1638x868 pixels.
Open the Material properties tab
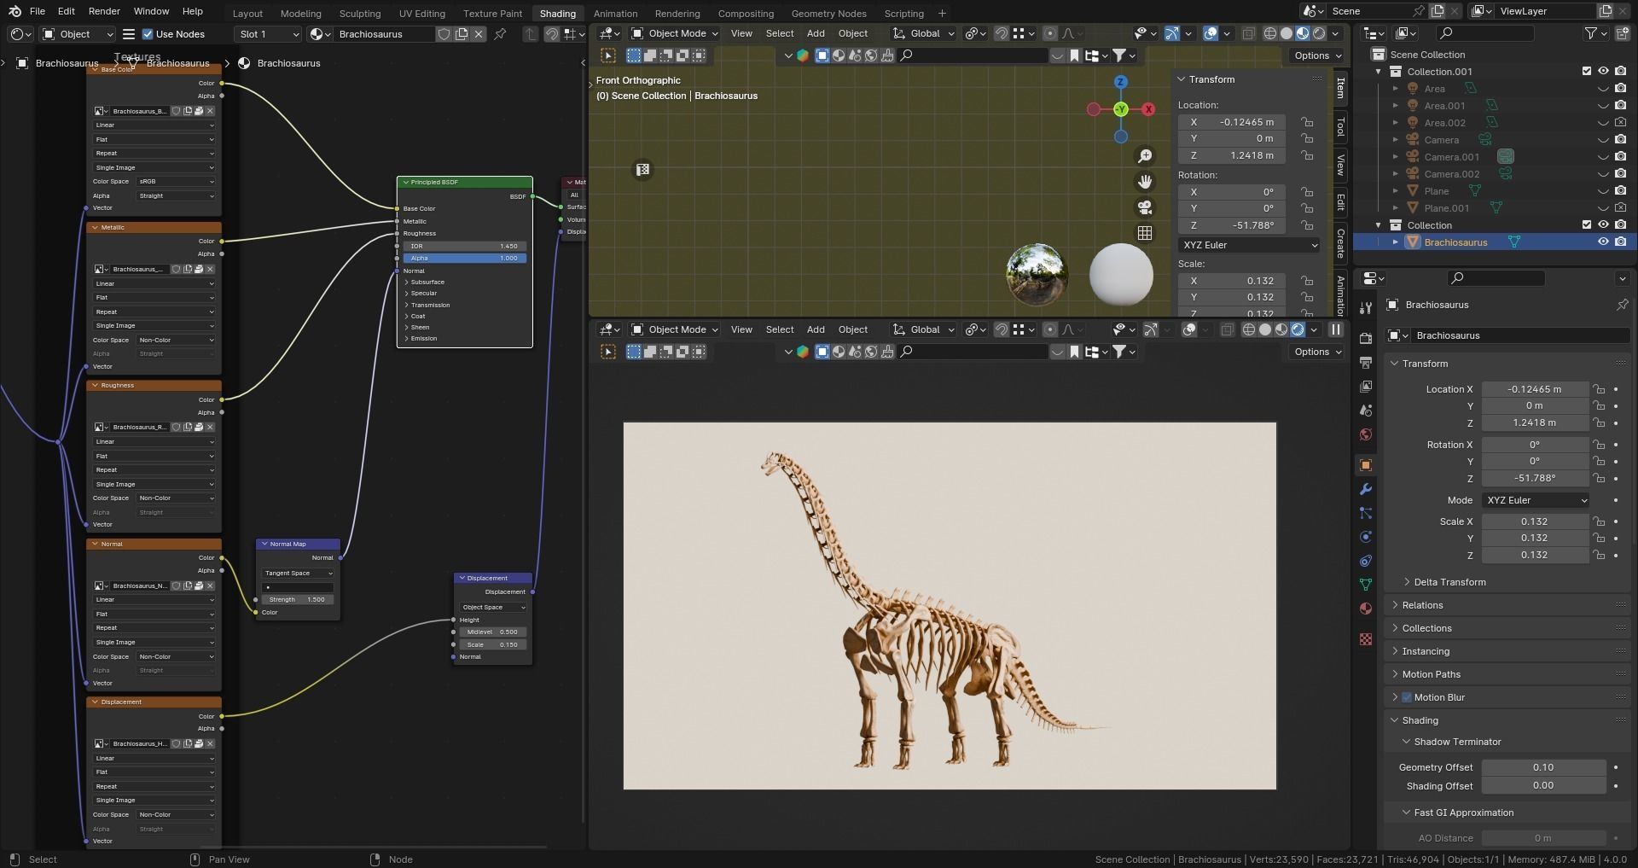coord(1366,609)
